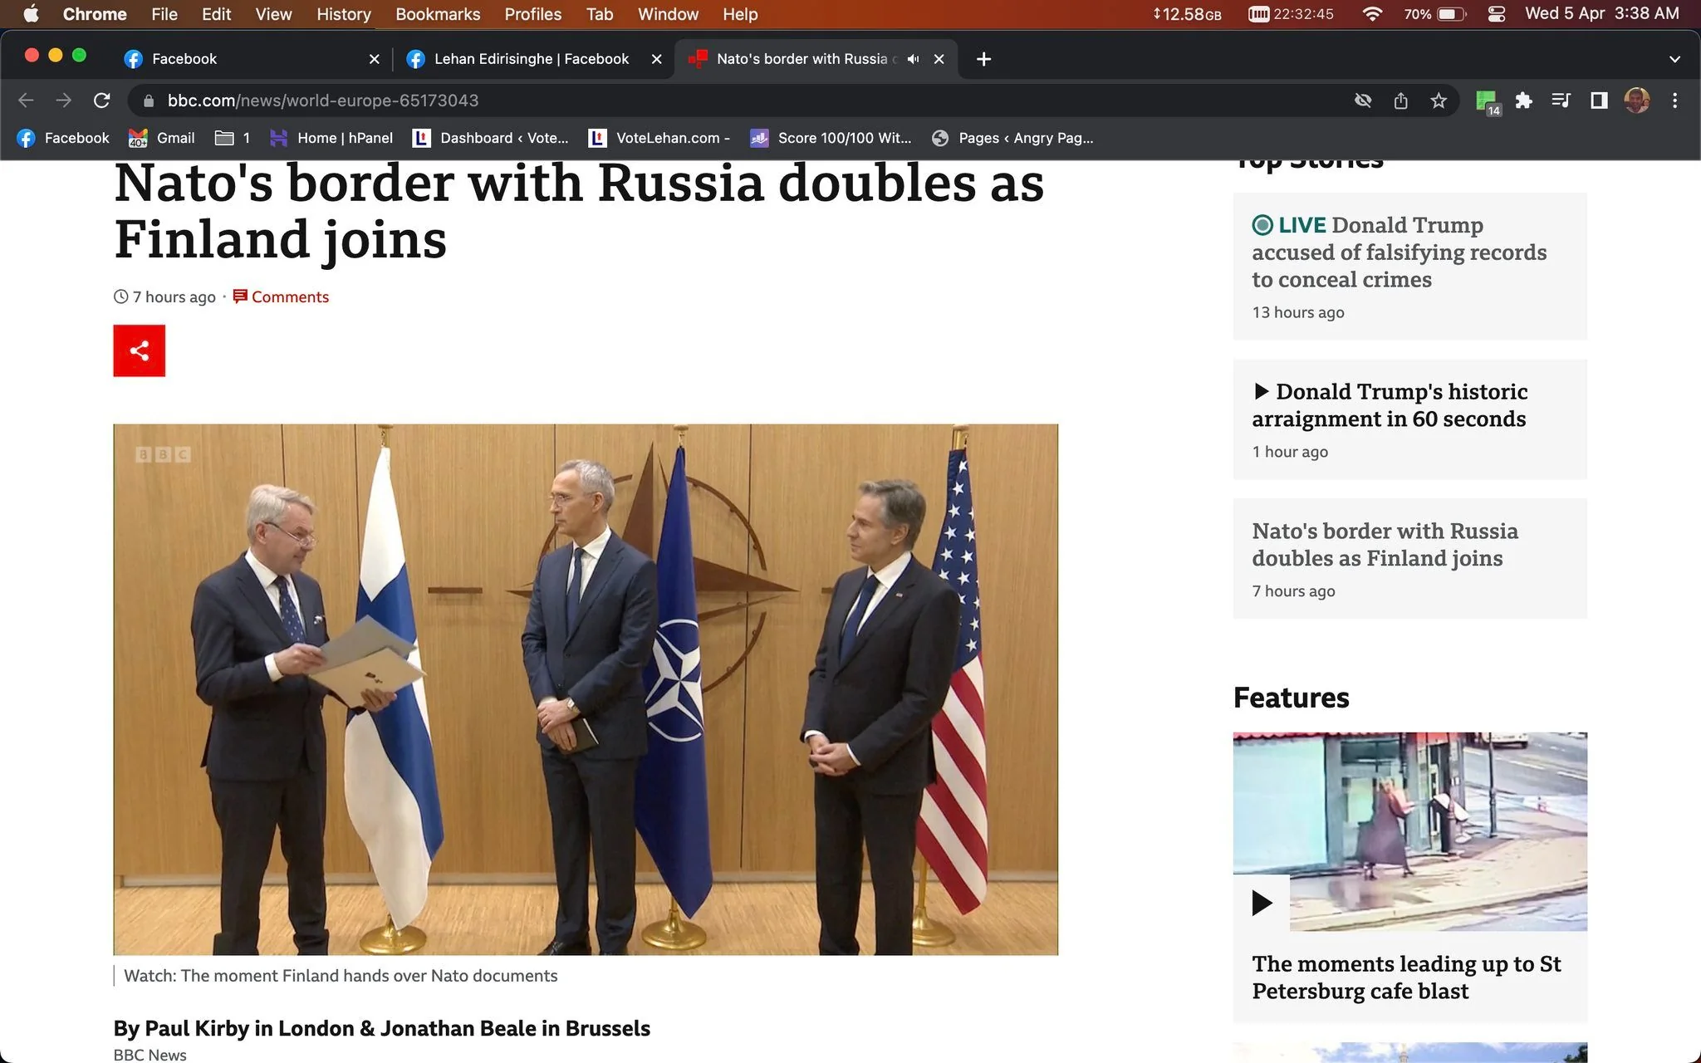
Task: Open the Bookmarks menu in menu bar
Action: click(438, 14)
